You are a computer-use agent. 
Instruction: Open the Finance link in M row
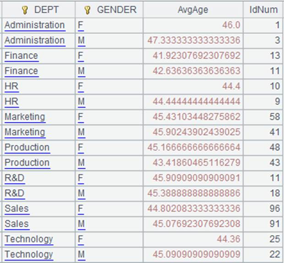coord(22,71)
